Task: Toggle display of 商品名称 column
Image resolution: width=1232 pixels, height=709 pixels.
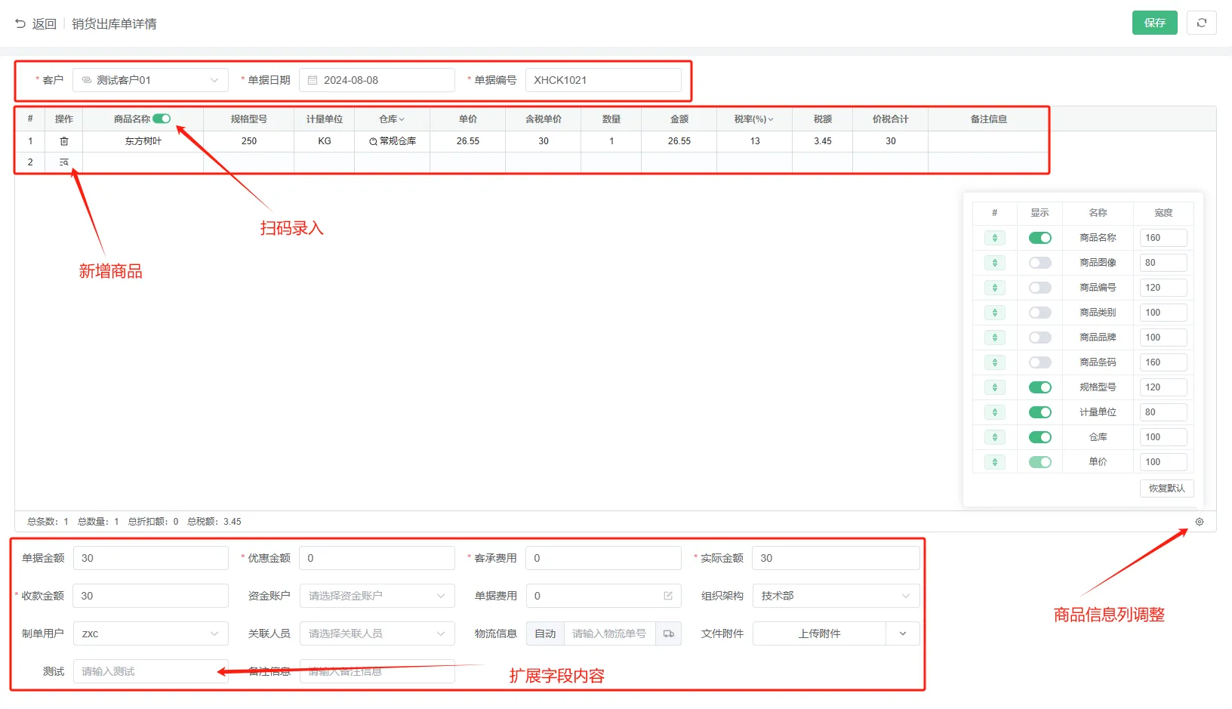Action: (1040, 238)
